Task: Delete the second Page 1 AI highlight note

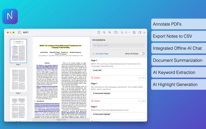Action: (96, 101)
